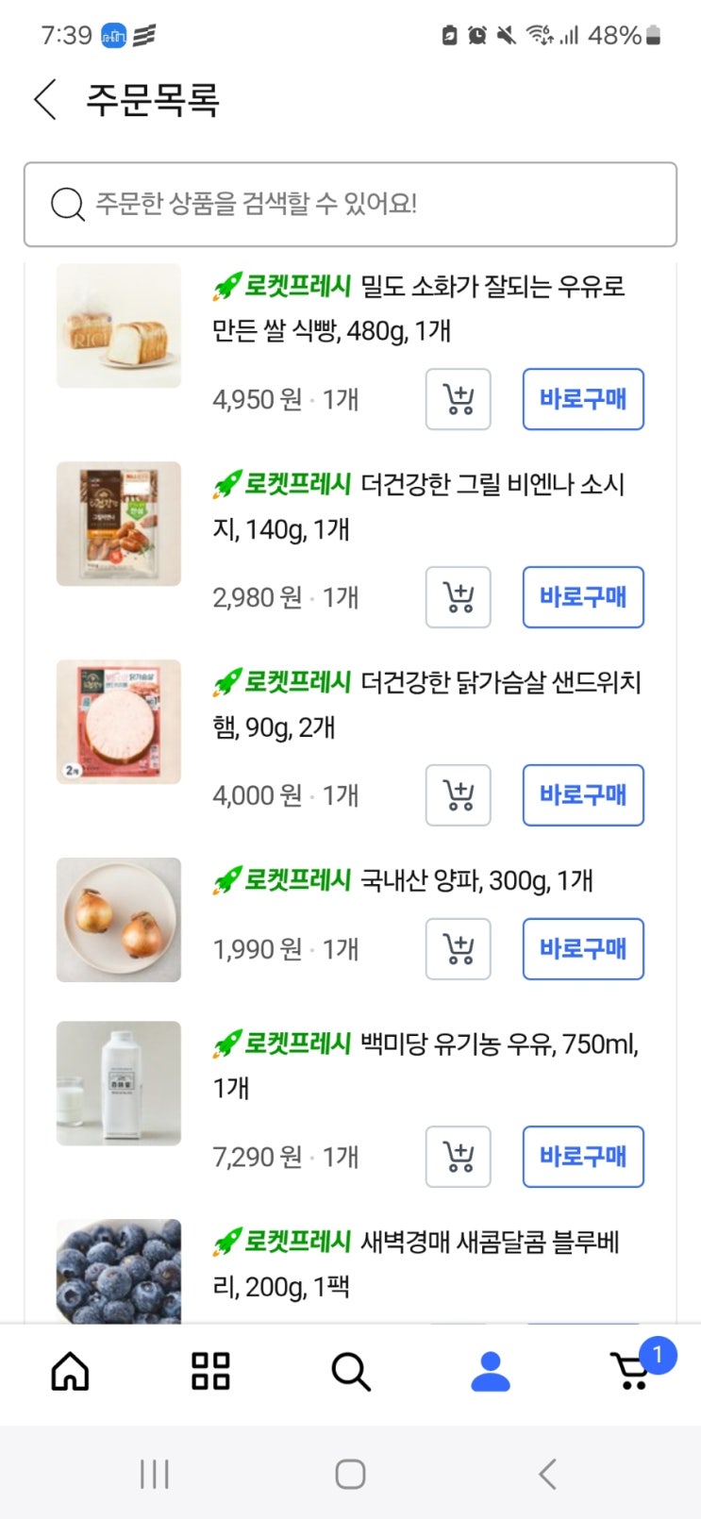
Task: Open the blueberry product thumbnail
Action: (119, 1271)
